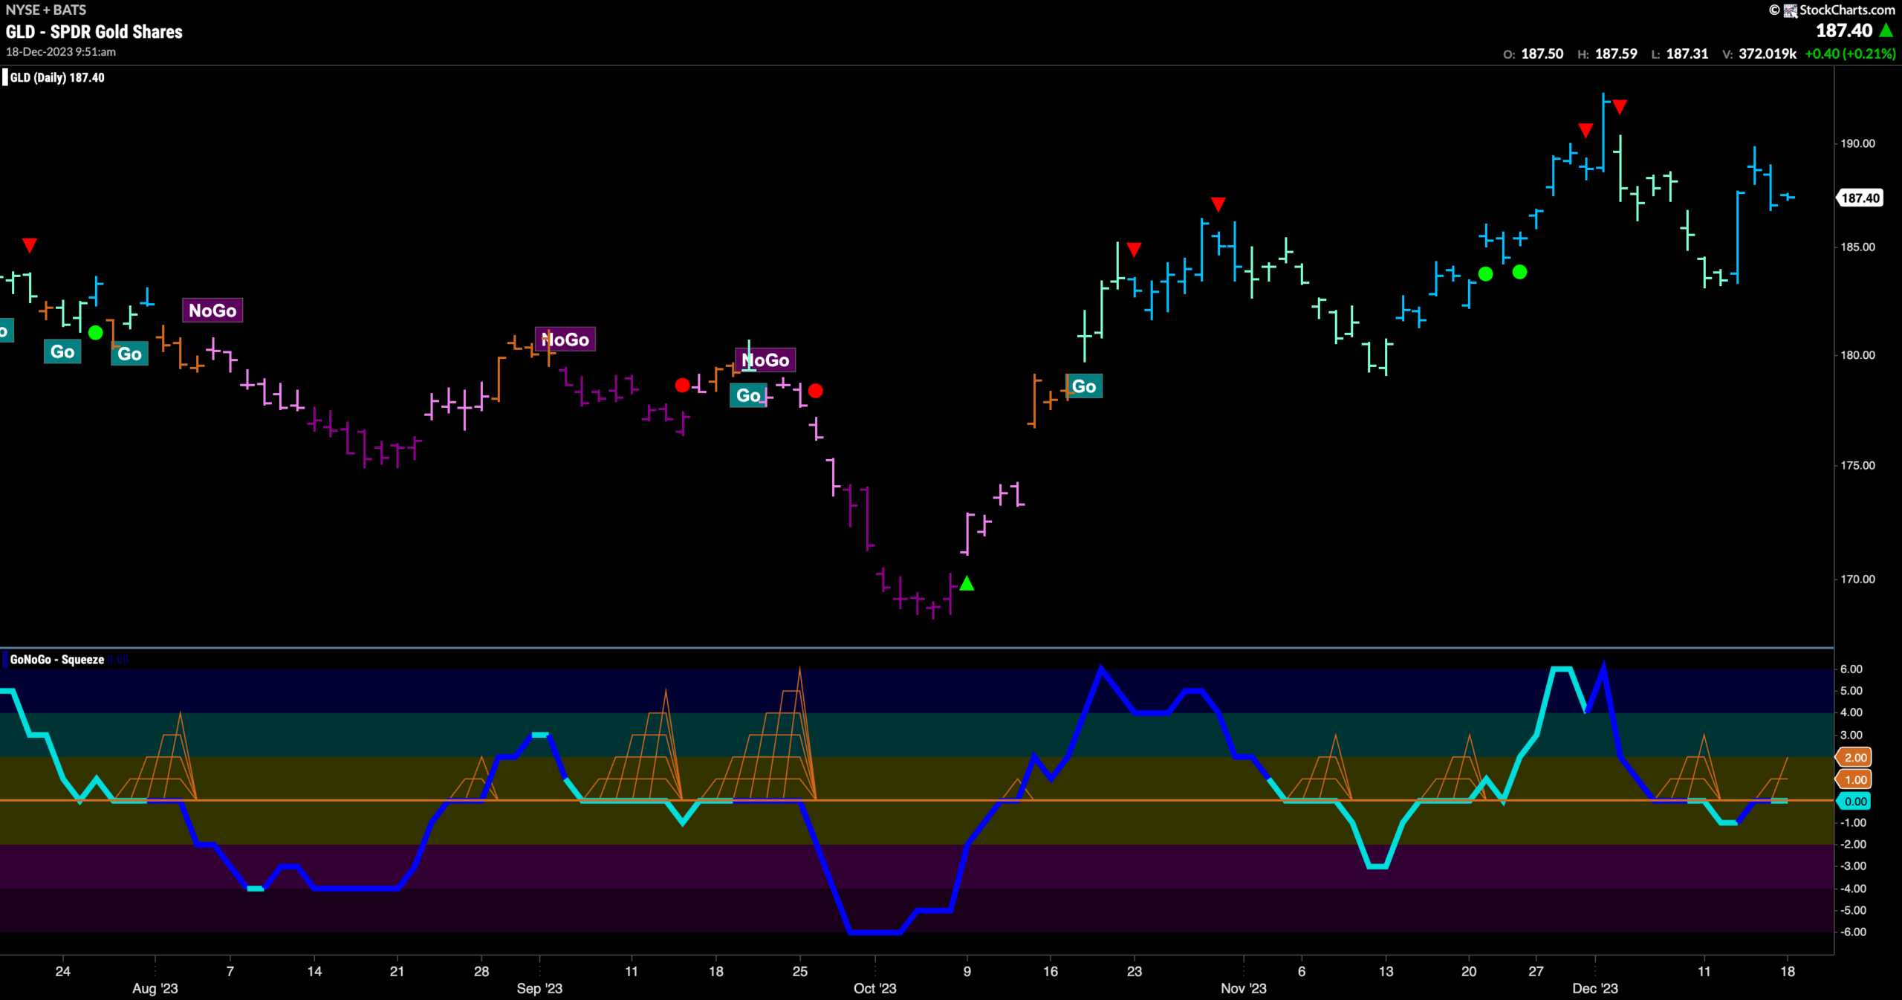Click the 185.00 price axis label
This screenshot has height=1000, width=1902.
coord(1857,247)
